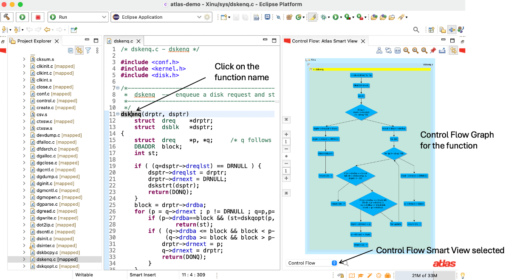Viewport: 520px width, 280px height.
Task: Expand the close.c tree node
Action: click(x=24, y=87)
